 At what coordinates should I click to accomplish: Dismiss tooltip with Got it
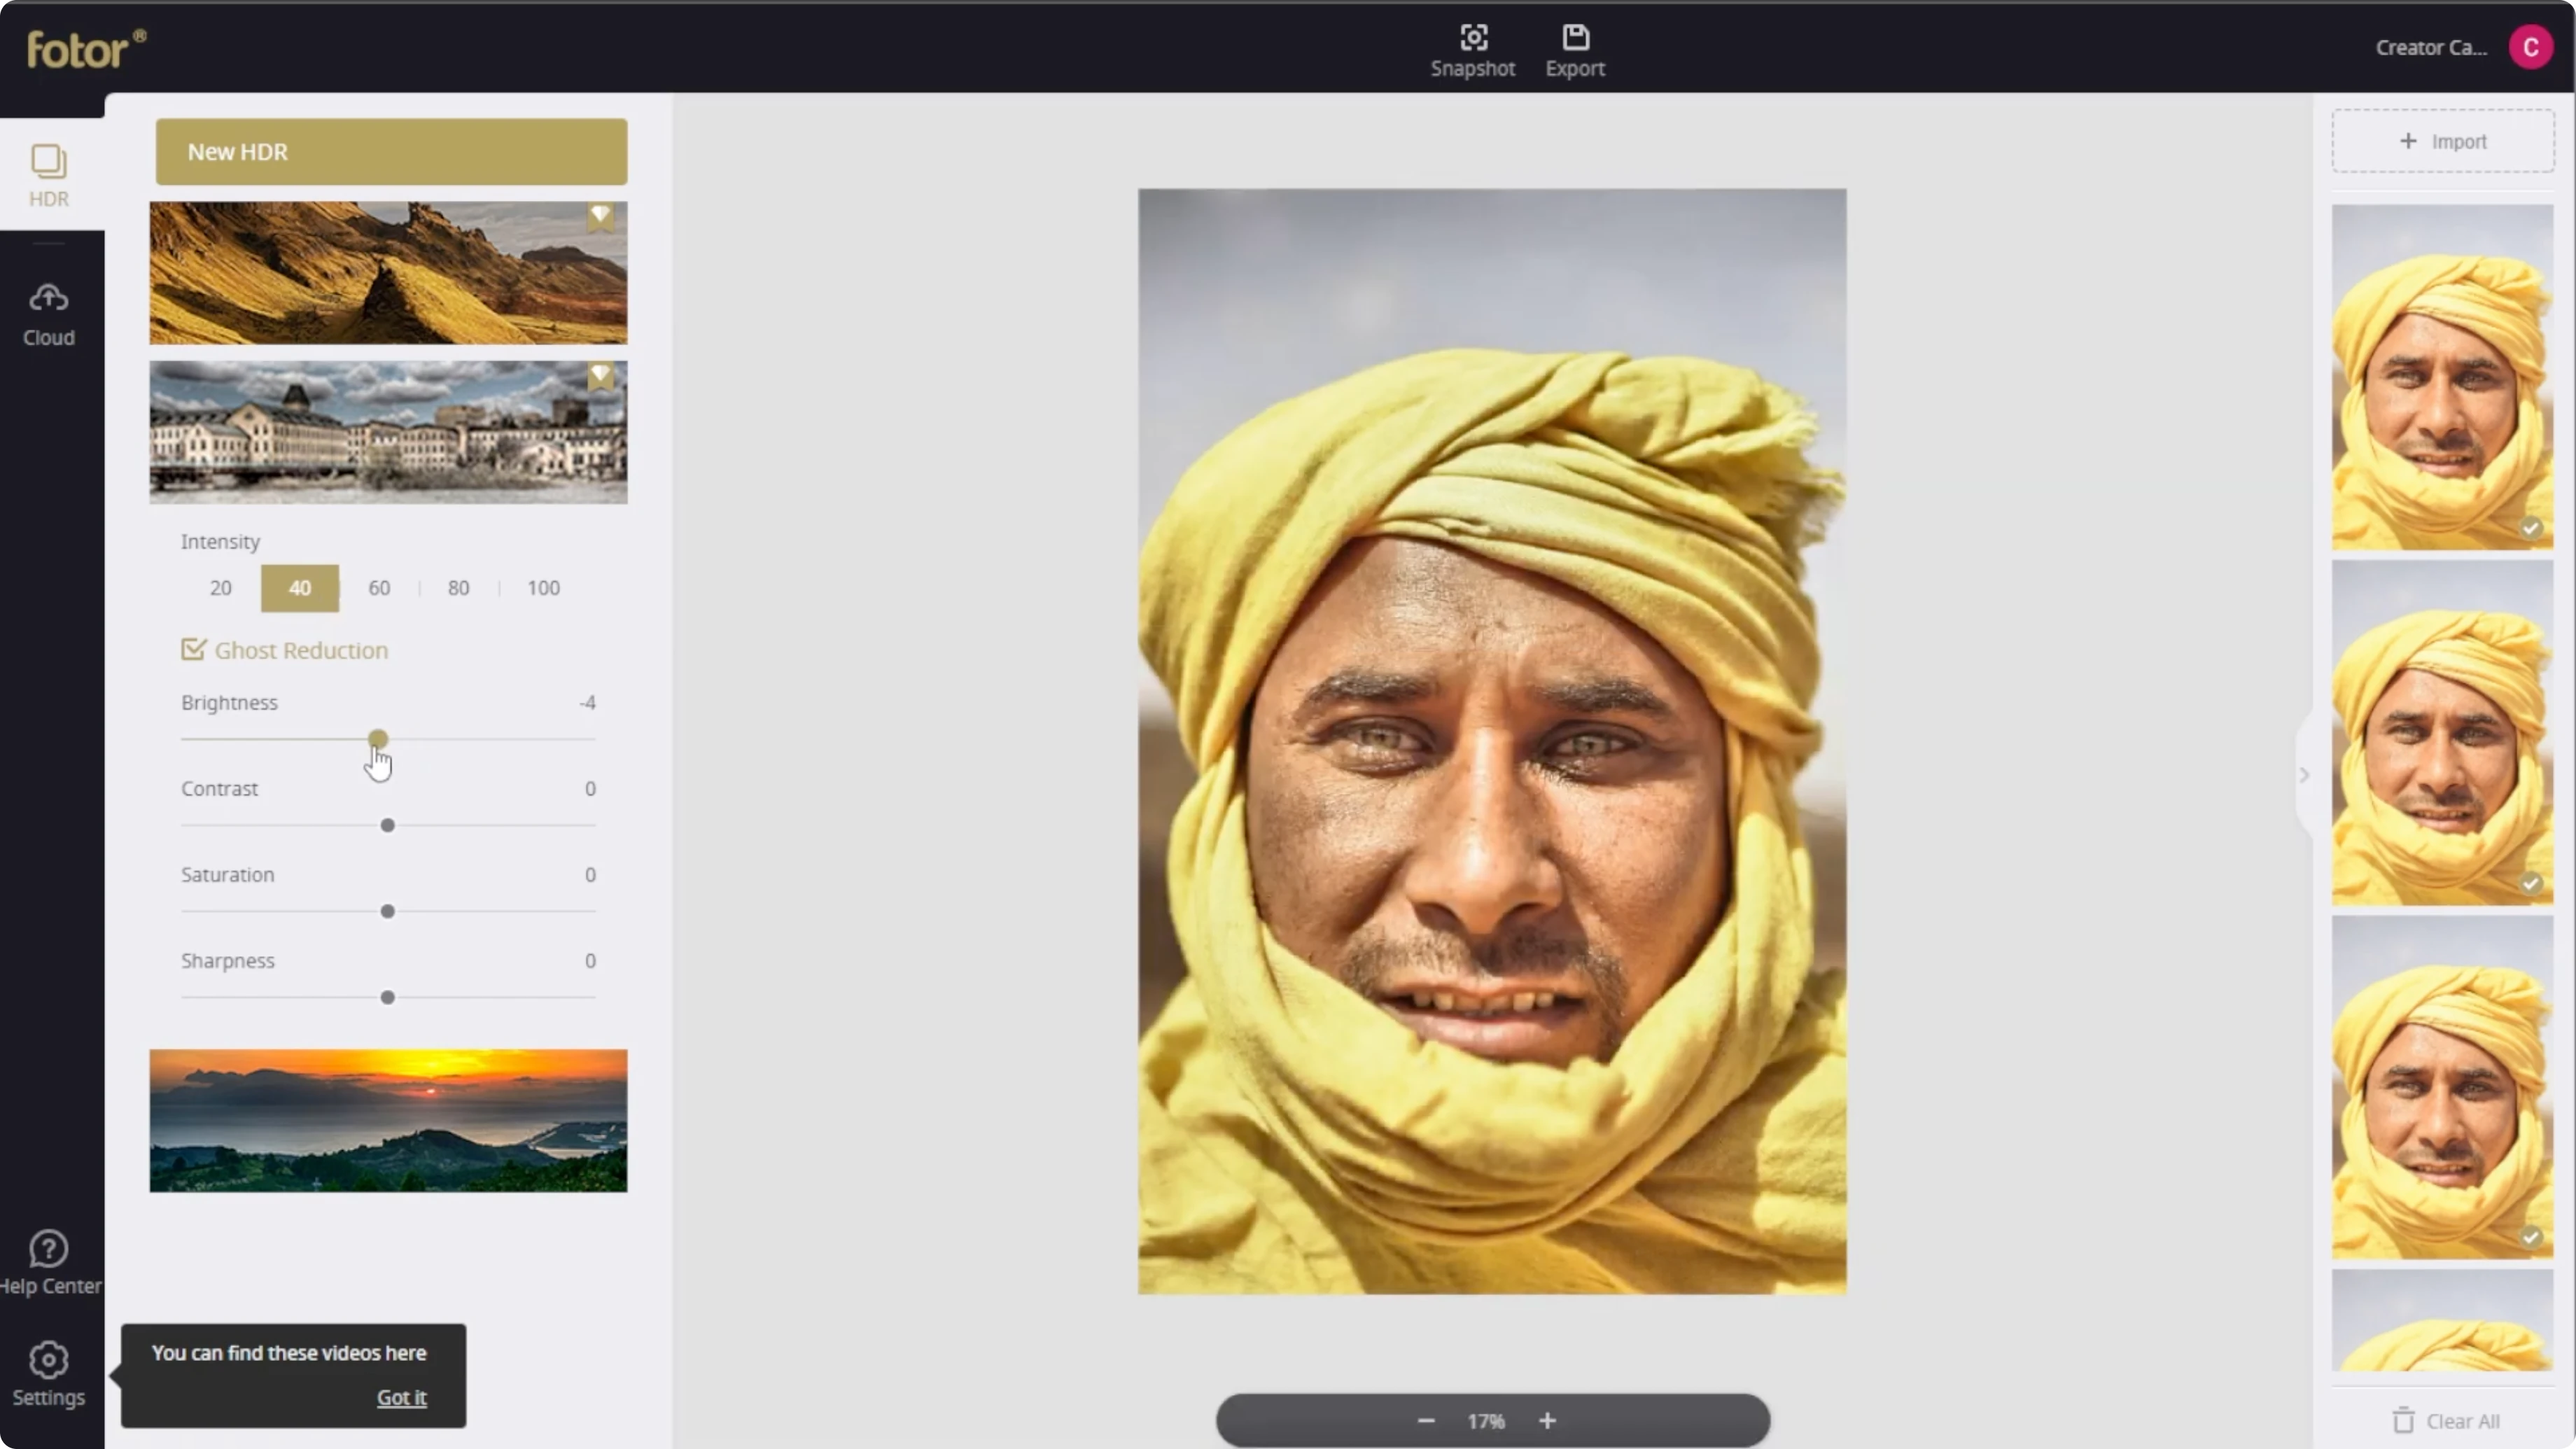pos(401,1398)
